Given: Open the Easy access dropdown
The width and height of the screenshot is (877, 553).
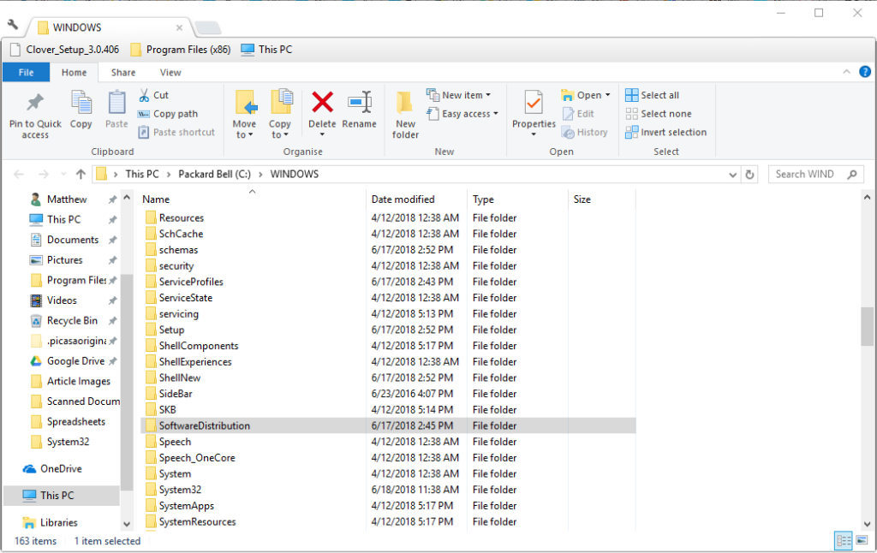Looking at the screenshot, I should pos(462,114).
